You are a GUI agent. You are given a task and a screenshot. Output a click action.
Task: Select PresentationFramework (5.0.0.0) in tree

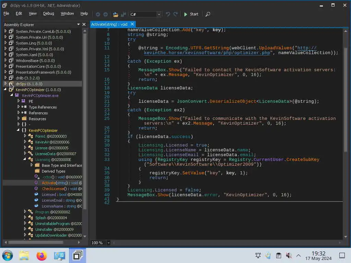click(x=44, y=72)
